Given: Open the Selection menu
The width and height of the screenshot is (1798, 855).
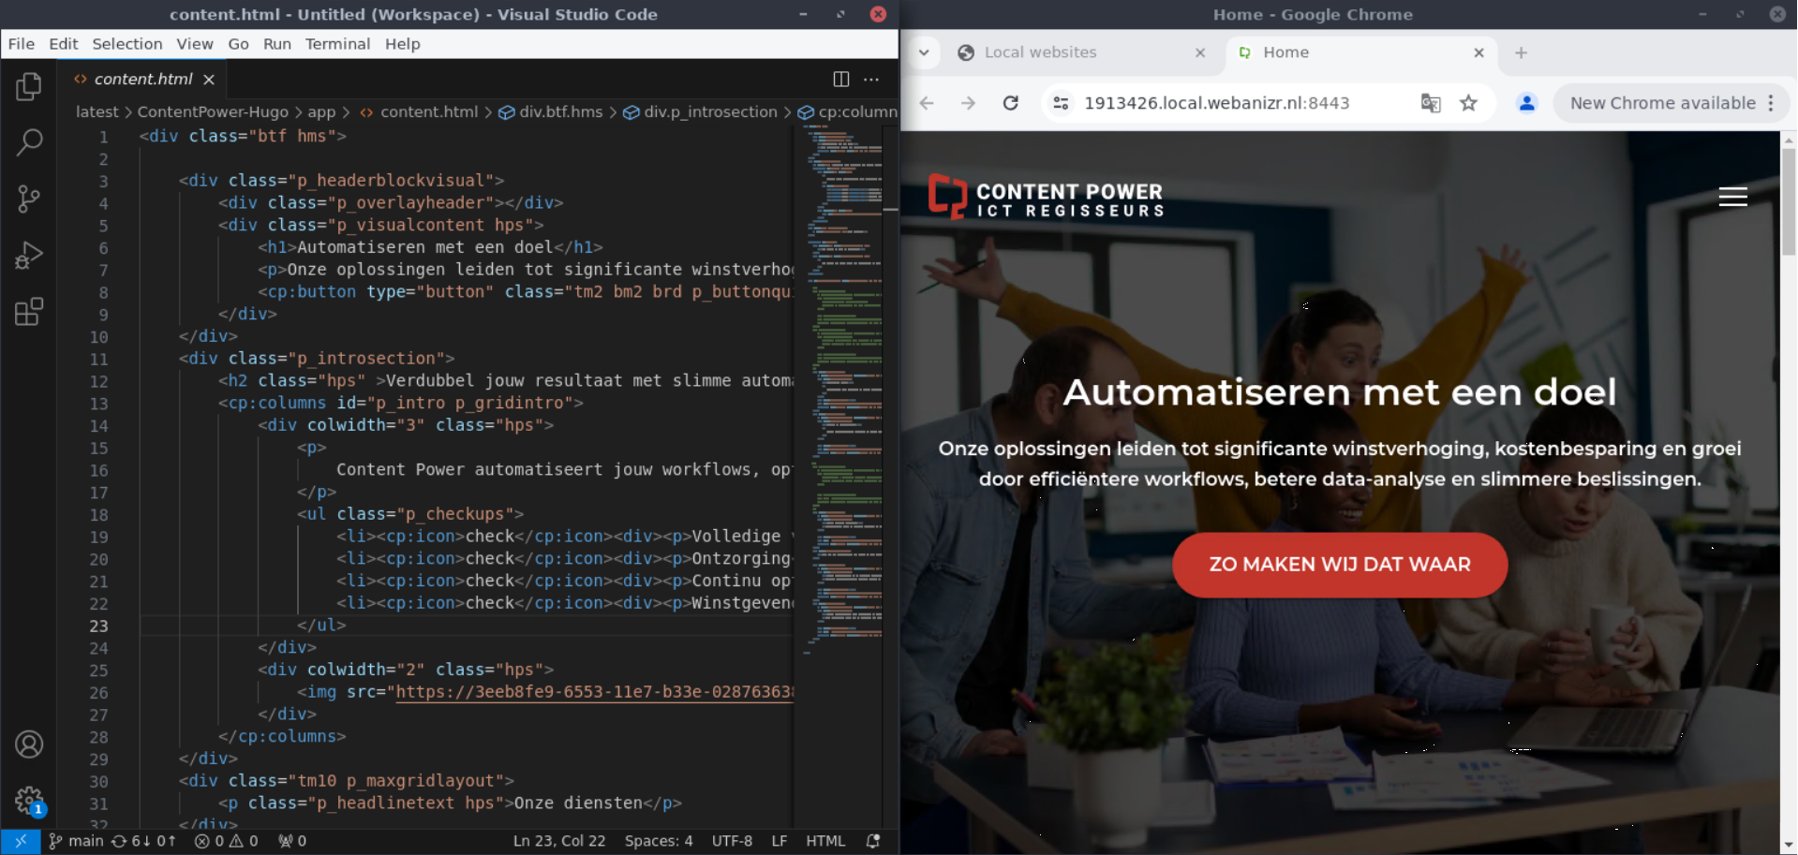Looking at the screenshot, I should coord(127,44).
